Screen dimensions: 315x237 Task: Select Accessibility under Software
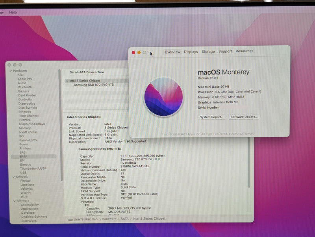pos(30,205)
